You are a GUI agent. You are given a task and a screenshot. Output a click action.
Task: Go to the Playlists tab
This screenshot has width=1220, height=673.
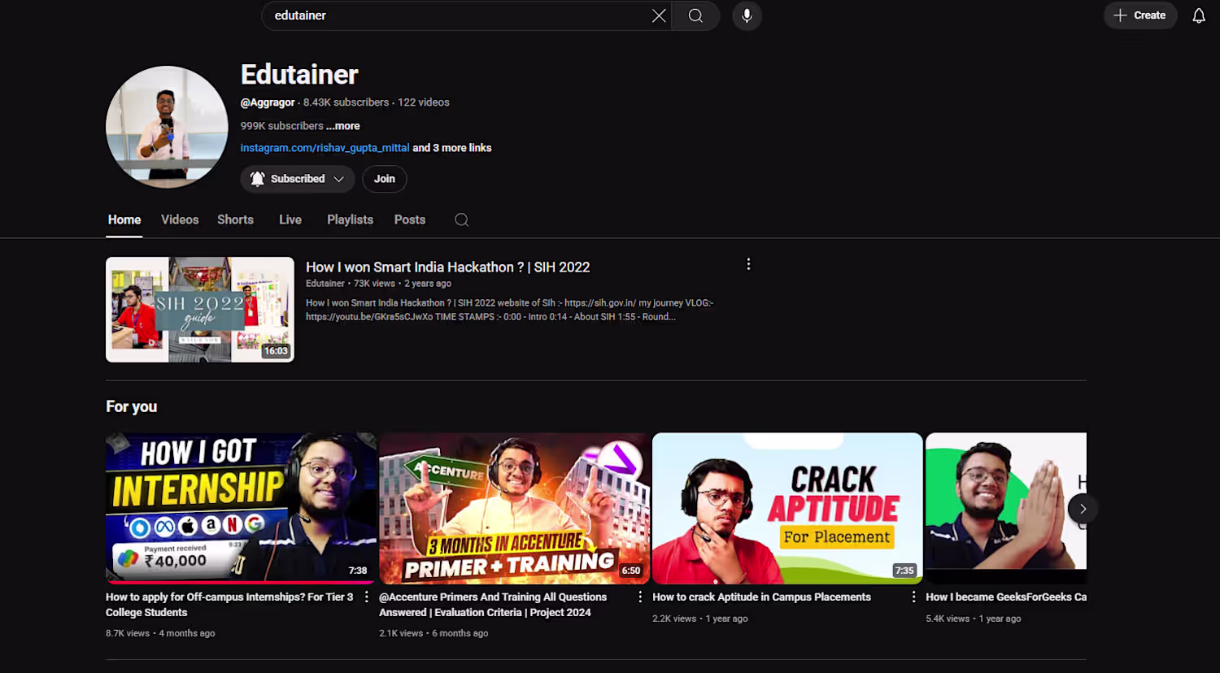(350, 219)
